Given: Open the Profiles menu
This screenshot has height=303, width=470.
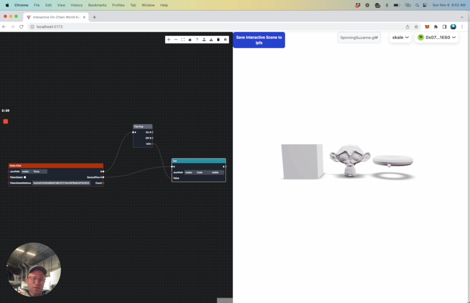Looking at the screenshot, I should click(x=119, y=5).
